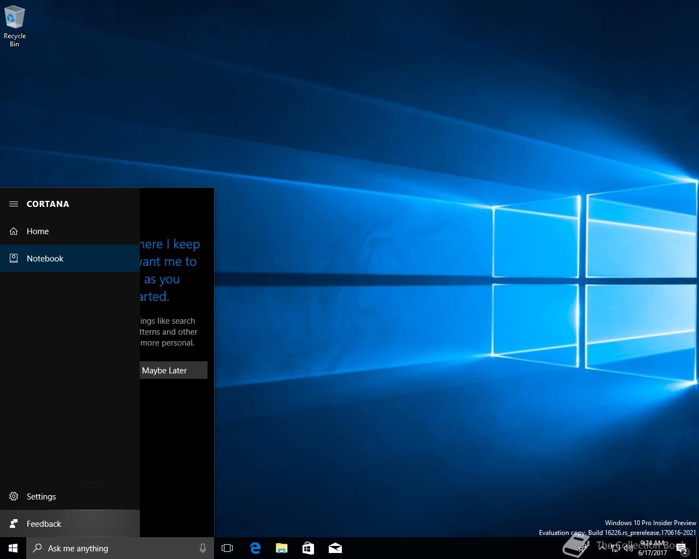699x559 pixels.
Task: Open Cortana Home
Action: [x=70, y=231]
